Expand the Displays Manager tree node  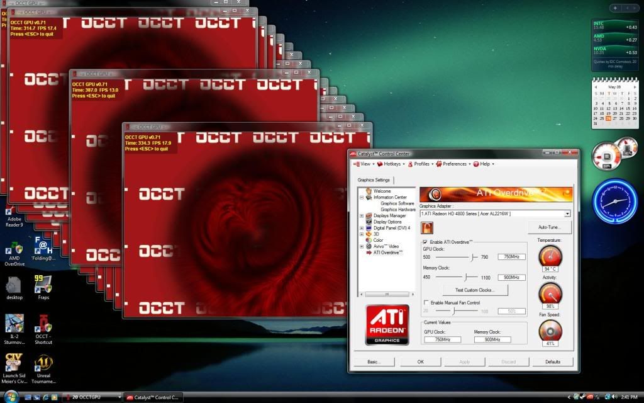click(362, 216)
